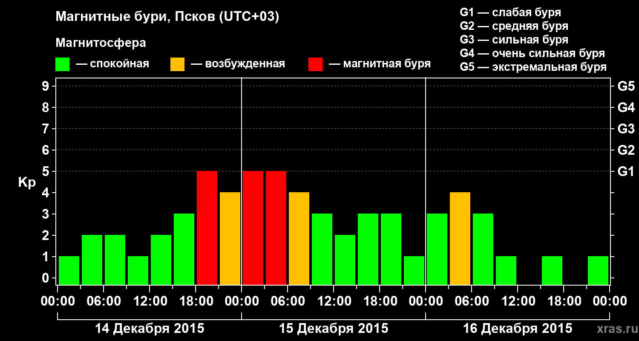The image size is (639, 341).
Task: Click the right-axis 'G2' level label
Action: tap(626, 150)
